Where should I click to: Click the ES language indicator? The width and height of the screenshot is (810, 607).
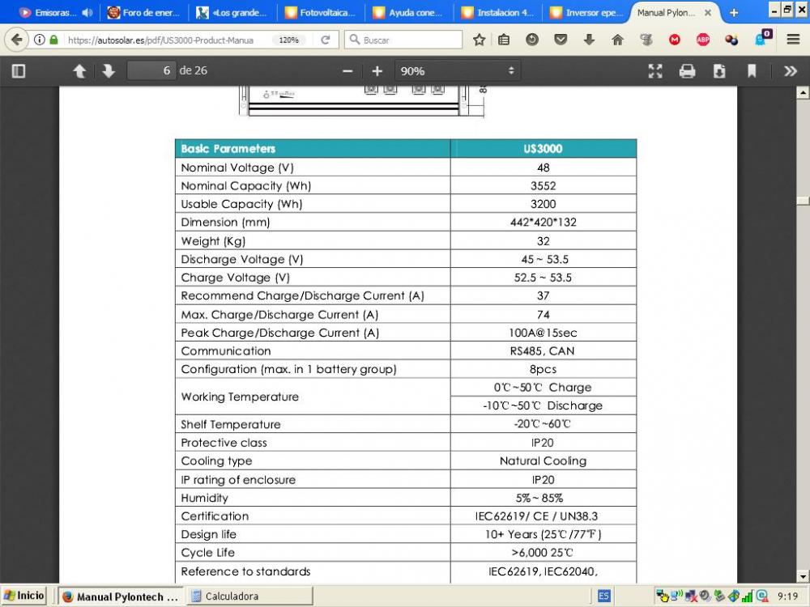603,596
